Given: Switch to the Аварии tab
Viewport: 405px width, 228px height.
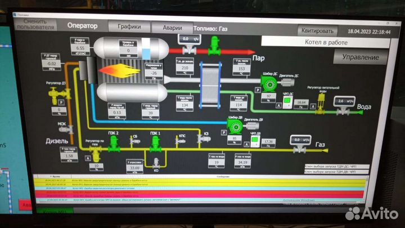Looking at the screenshot, I should [172, 27].
